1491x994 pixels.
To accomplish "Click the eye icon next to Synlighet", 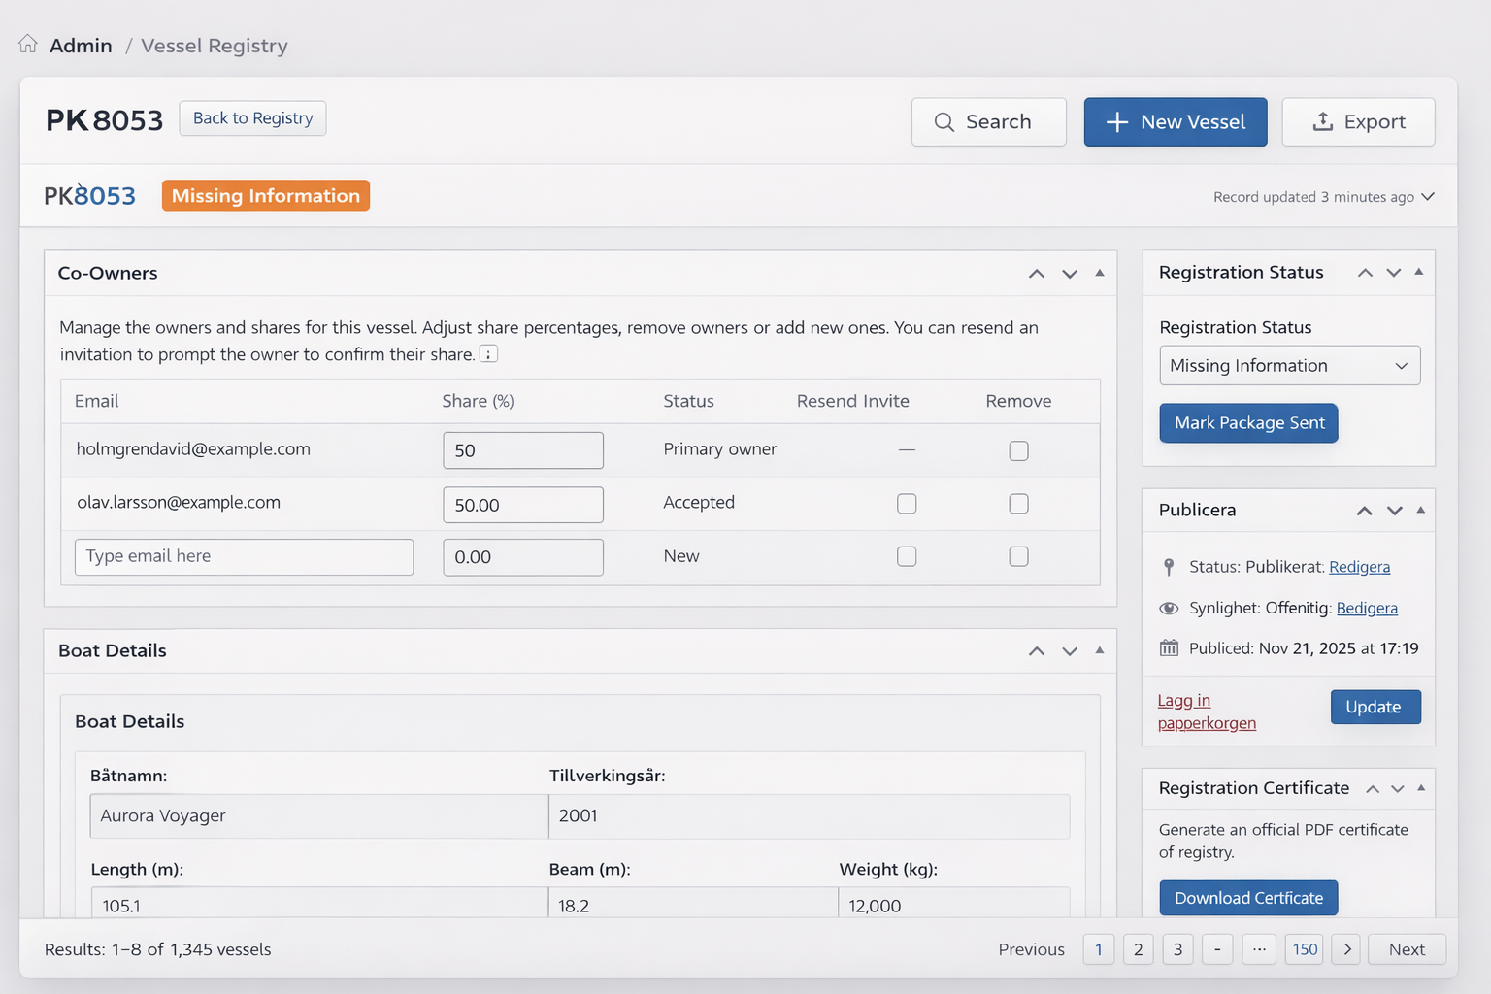I will coord(1169,608).
